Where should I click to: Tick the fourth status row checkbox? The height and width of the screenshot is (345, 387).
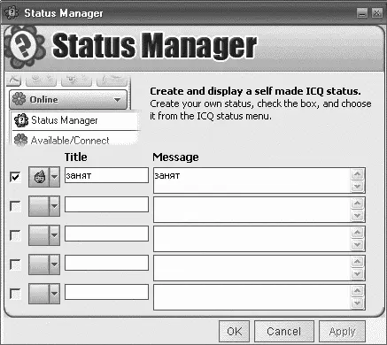click(15, 264)
